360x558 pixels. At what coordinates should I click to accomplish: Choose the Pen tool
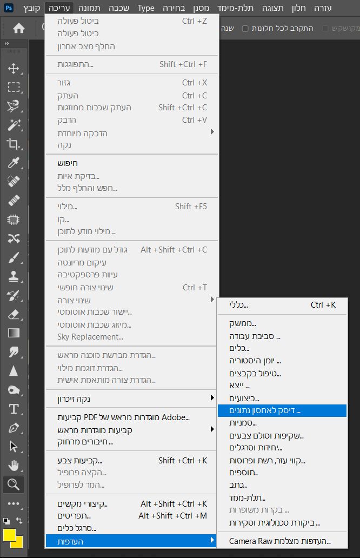point(14,428)
